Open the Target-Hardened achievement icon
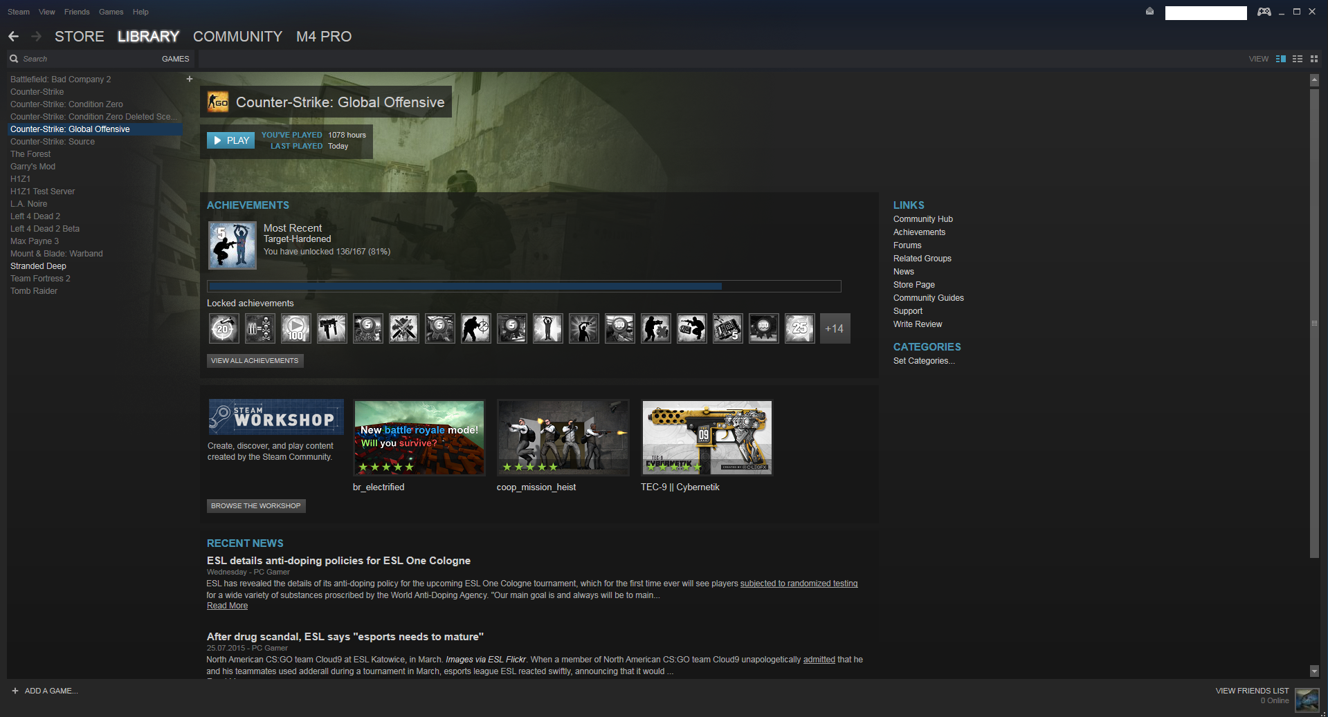The image size is (1328, 717). pos(233,245)
